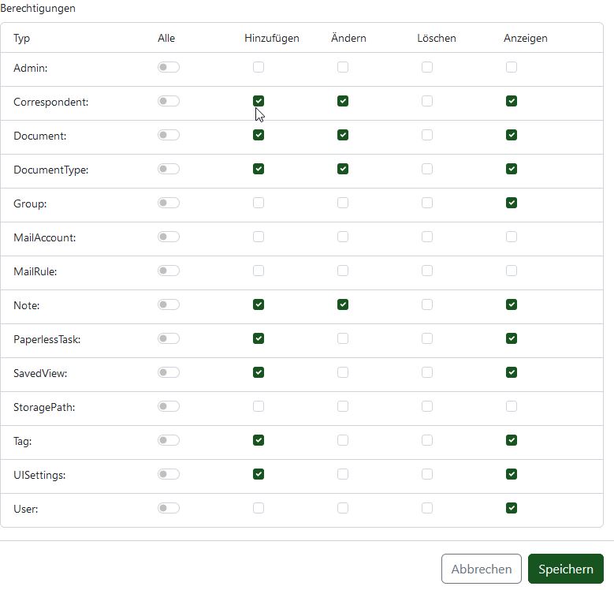Toggle the Alle switch for UISettings
The image size is (614, 590).
pos(169,474)
